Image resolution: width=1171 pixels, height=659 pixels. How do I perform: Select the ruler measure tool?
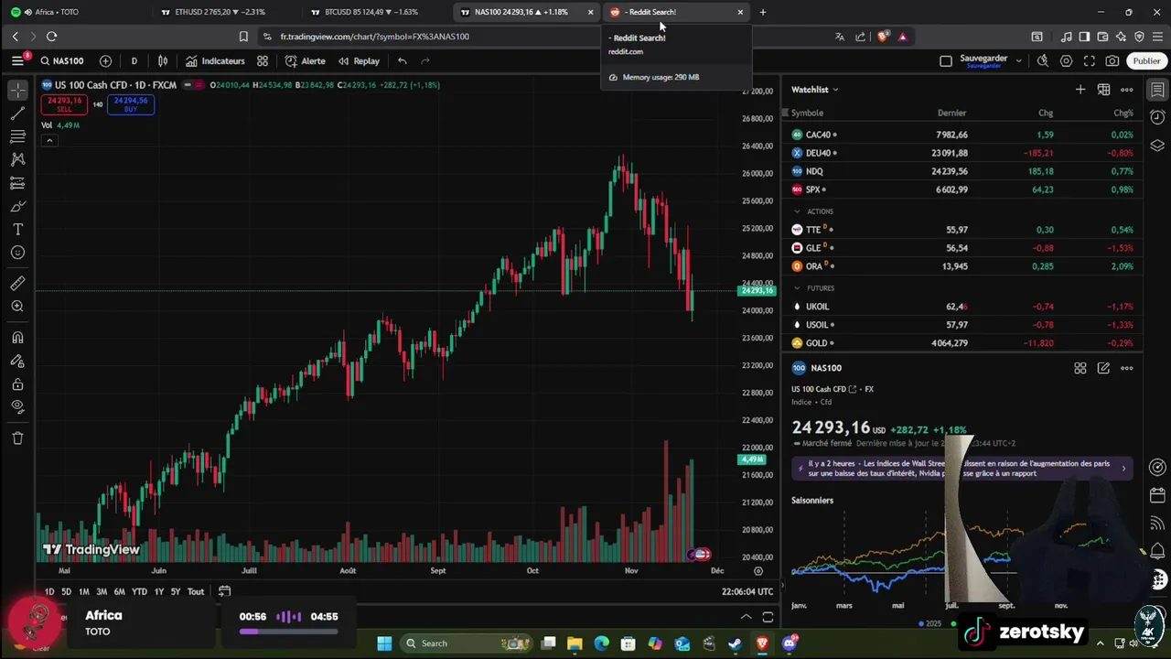click(17, 284)
